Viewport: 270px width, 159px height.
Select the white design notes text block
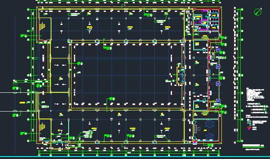click(x=255, y=94)
